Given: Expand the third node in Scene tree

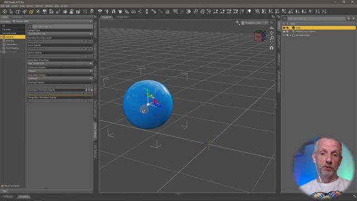Looking at the screenshot, I should point(291,35).
